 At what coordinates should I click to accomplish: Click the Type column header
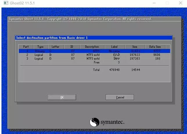(40, 47)
